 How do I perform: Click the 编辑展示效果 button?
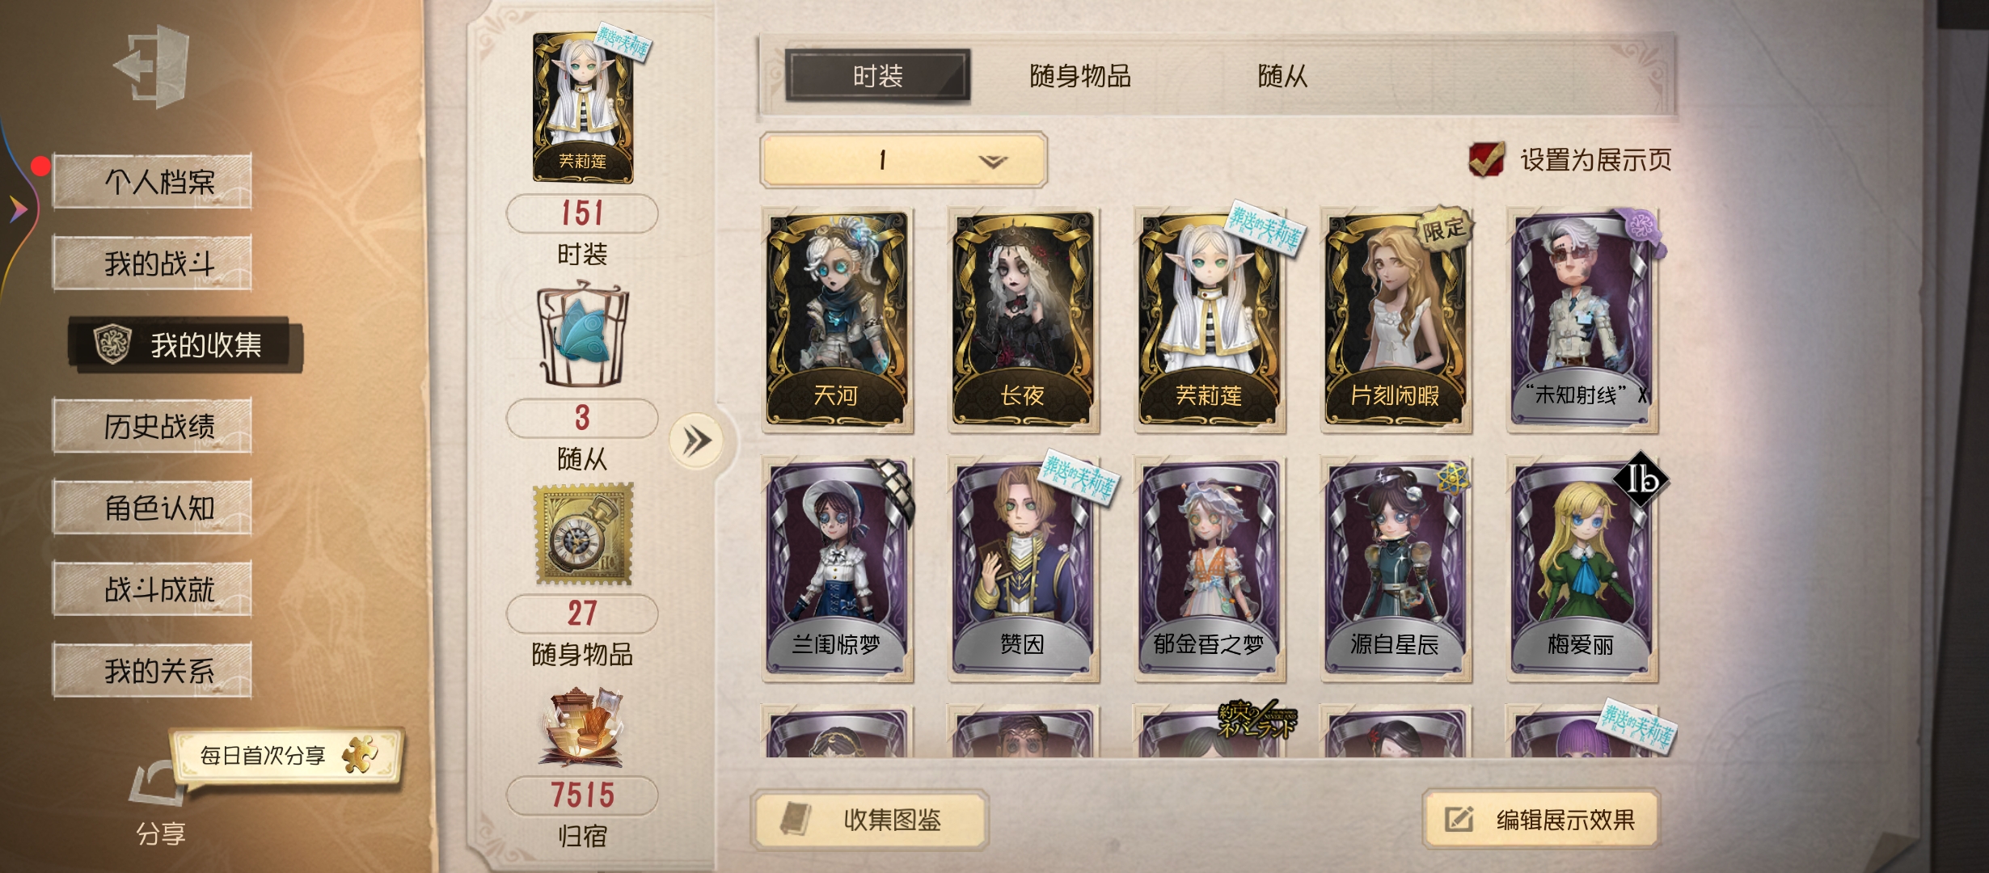point(1541,819)
